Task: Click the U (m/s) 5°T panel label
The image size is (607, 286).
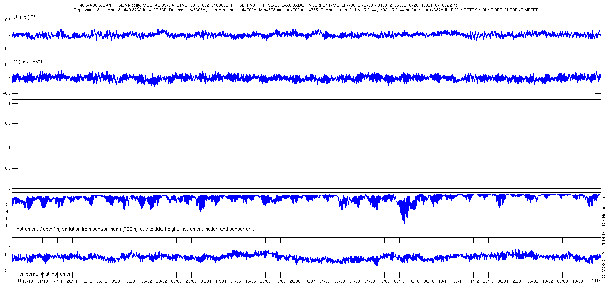Action: (26, 17)
